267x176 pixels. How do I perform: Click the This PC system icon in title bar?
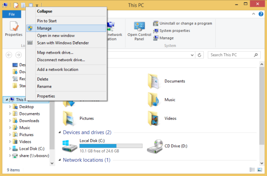click(x=5, y=5)
